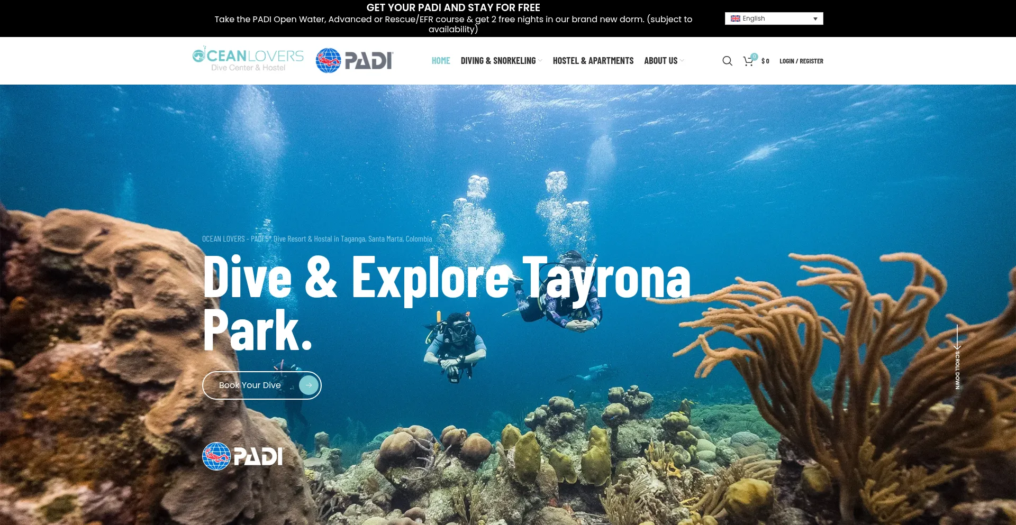Click the arrow circle in Book Your Dive
This screenshot has width=1016, height=525.
tap(309, 385)
